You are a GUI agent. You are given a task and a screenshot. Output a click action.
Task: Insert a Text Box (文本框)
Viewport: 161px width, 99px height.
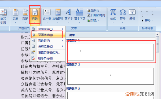tap(47, 16)
